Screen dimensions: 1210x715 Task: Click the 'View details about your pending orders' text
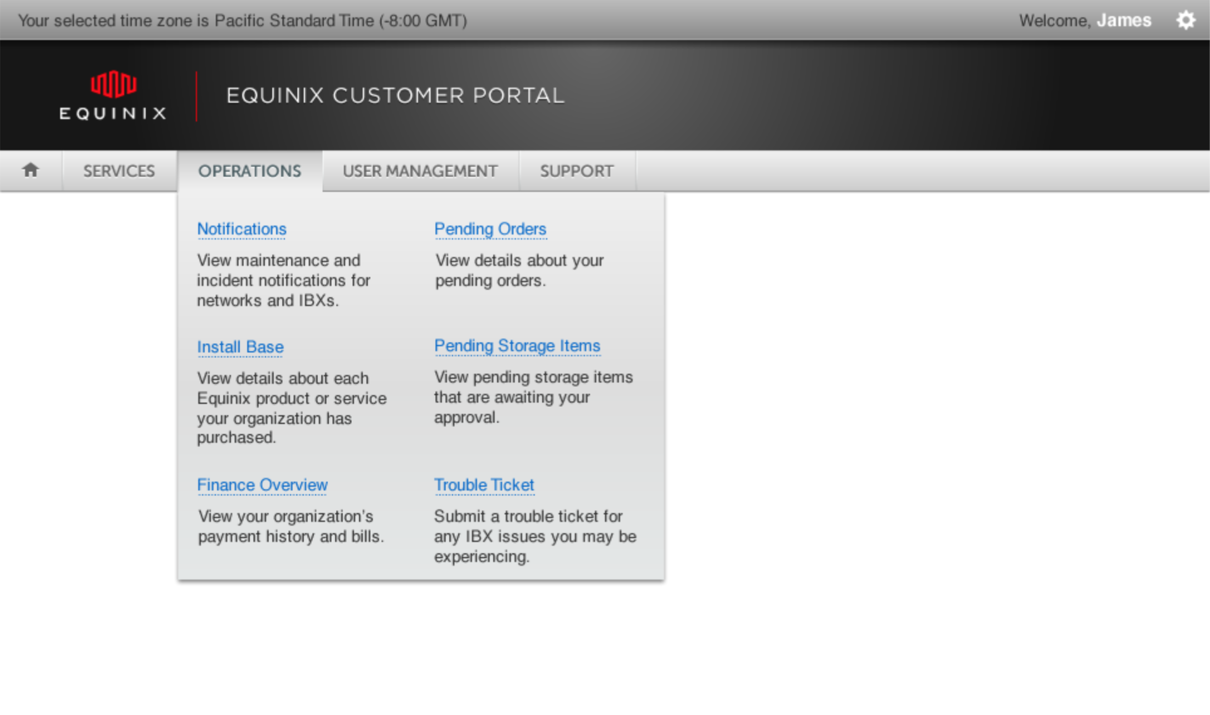pos(519,270)
